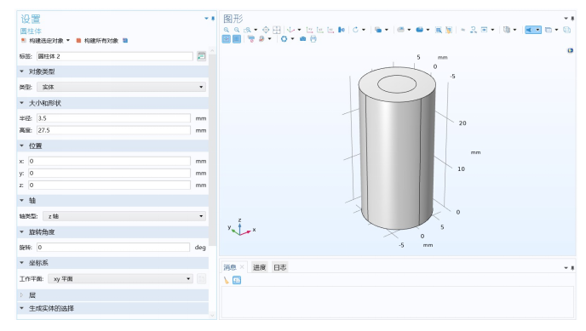Switch to the XY view
Image resolution: width=586 pixels, height=331 pixels.
pyautogui.click(x=309, y=30)
